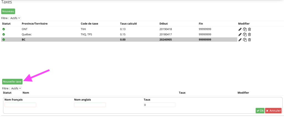Click the Début column header
The height and width of the screenshot is (118, 284).
(x=164, y=24)
